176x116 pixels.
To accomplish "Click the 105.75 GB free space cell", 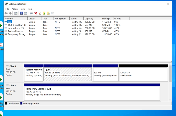I will click(107, 28).
